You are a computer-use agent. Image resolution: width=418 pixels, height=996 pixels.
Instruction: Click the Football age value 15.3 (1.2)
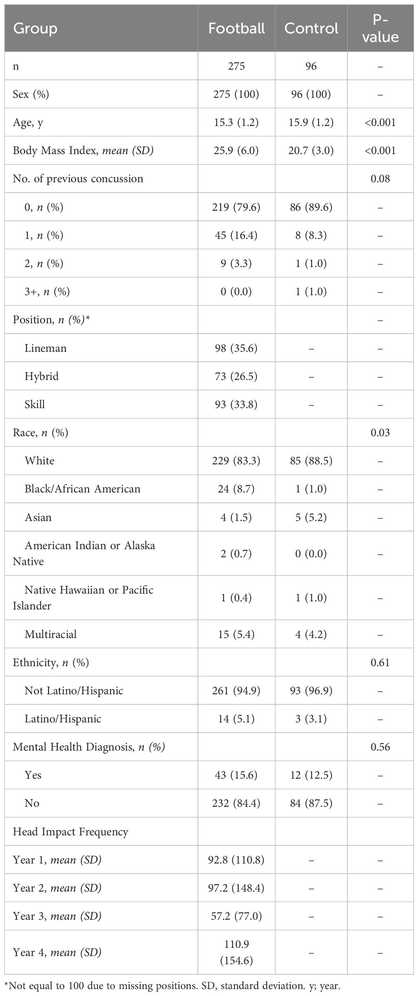point(237,122)
